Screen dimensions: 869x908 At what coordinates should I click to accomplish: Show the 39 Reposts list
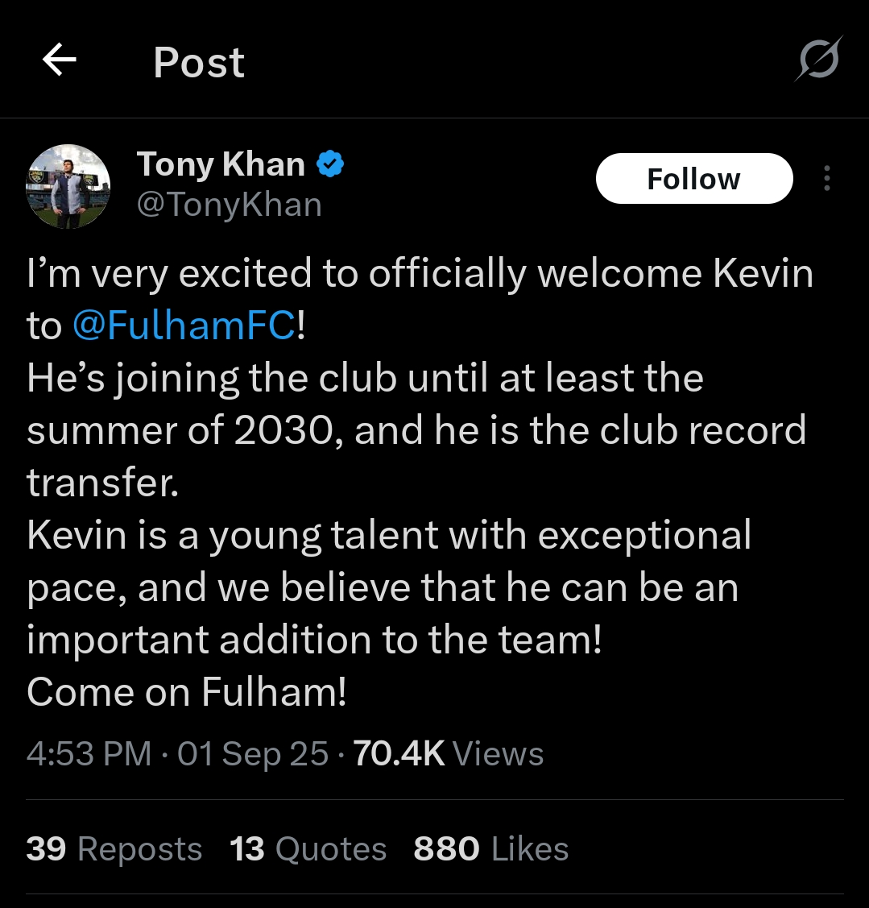[114, 849]
